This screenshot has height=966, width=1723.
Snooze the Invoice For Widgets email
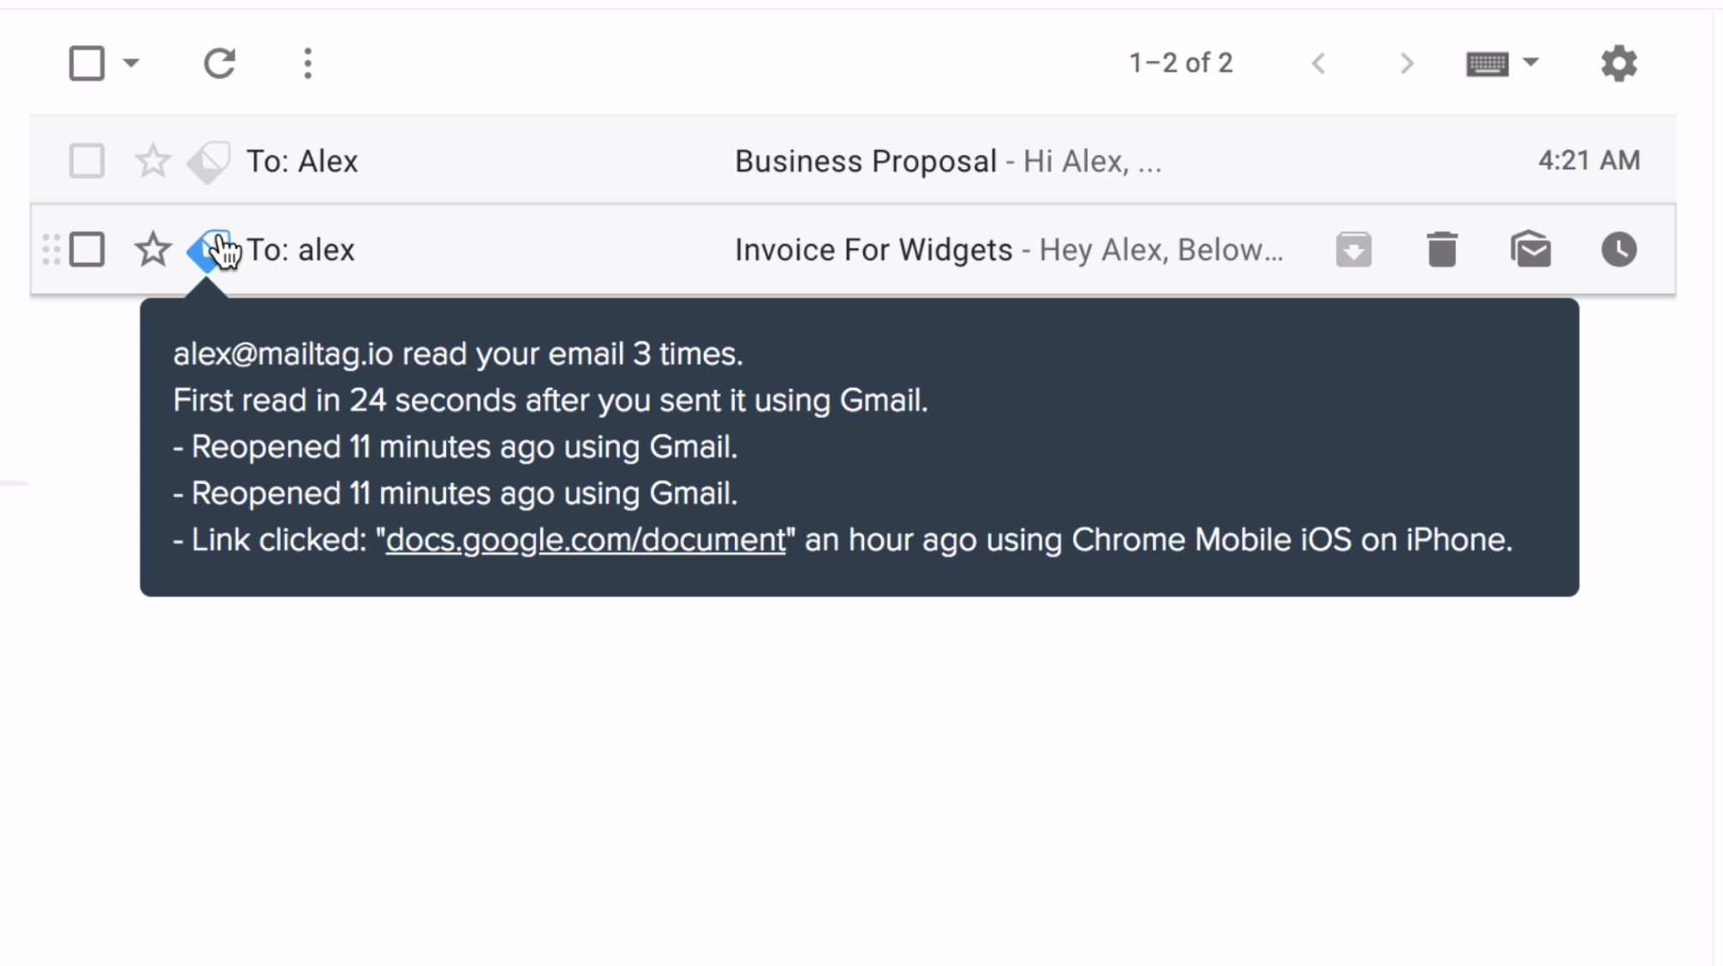point(1619,249)
